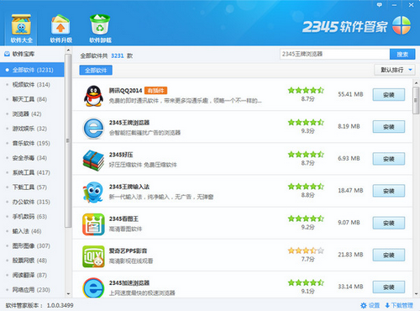Open the 腾讯QQ2014 title link
This screenshot has height=311, width=420.
(126, 91)
